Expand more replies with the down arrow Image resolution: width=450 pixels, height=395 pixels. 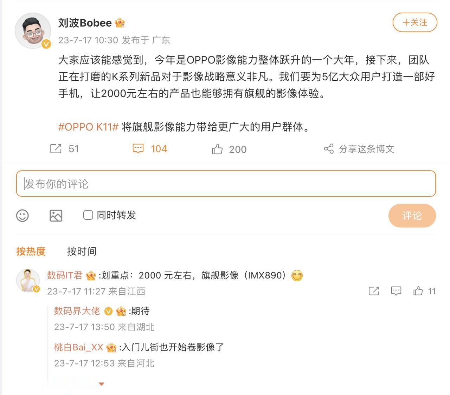coord(102,384)
